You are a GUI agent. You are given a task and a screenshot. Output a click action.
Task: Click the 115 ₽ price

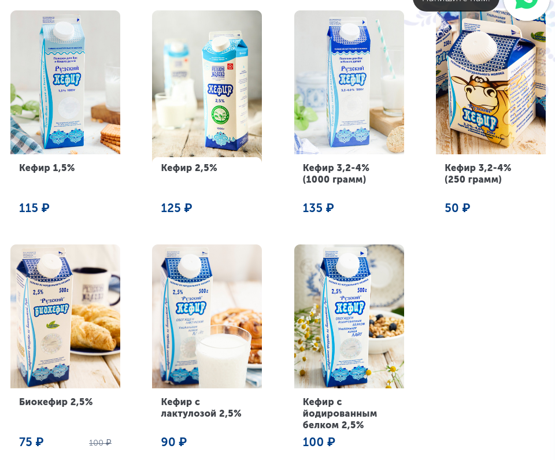(x=34, y=207)
